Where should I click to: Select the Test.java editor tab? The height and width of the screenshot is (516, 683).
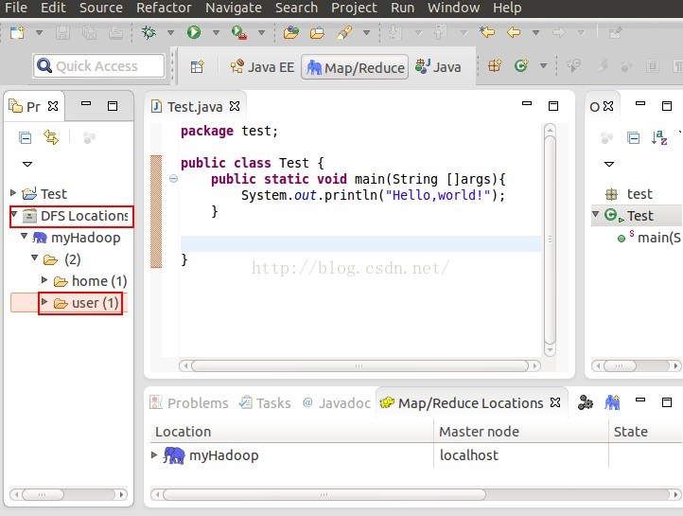(x=195, y=106)
